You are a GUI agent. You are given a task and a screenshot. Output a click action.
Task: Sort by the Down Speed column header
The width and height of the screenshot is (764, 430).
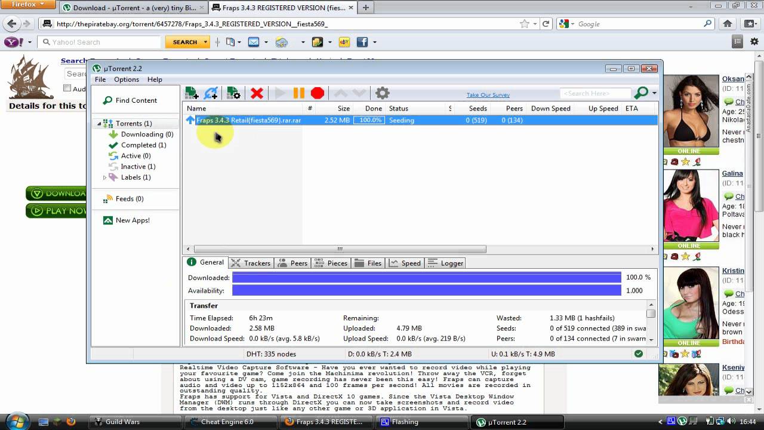(x=550, y=109)
